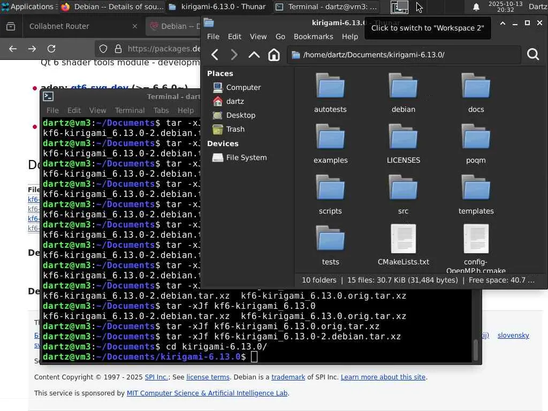Click the Firefox tracking protection shield icon
Viewport: 548px width, 411px height.
pos(103,49)
